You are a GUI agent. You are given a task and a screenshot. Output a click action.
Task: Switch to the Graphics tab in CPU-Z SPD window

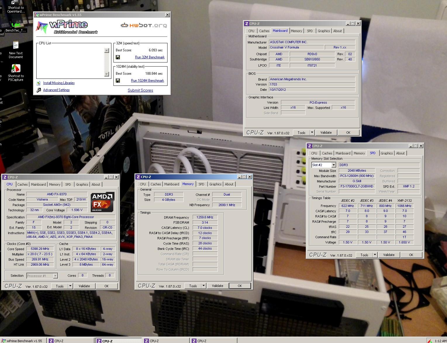386,153
